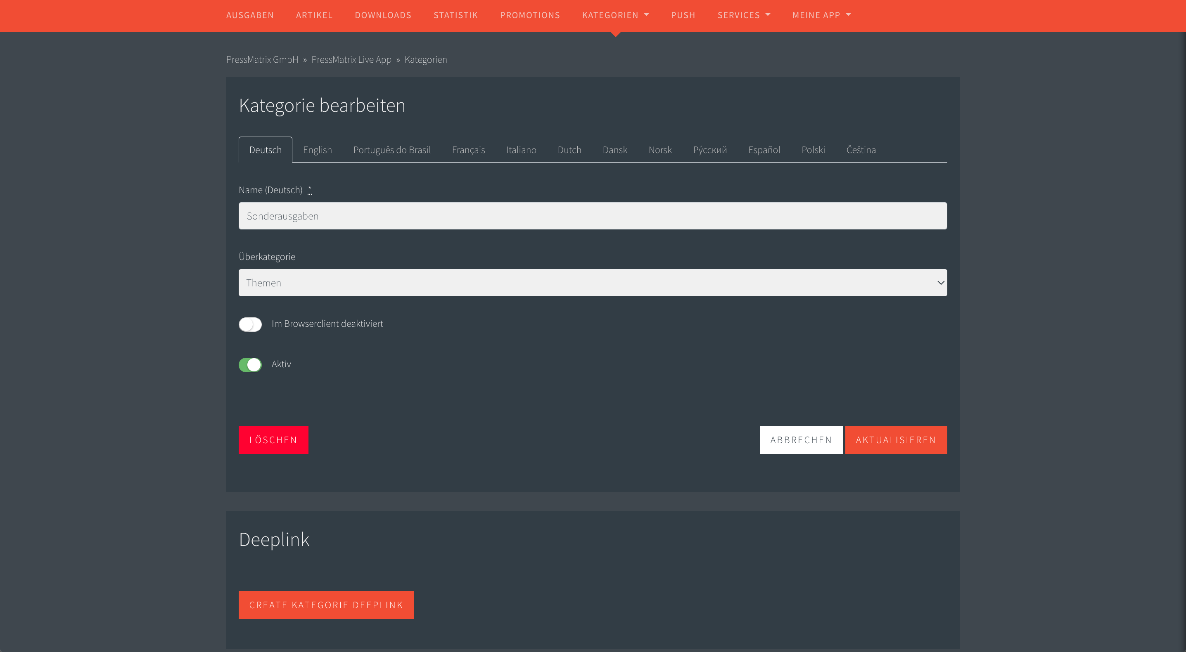Click Create Kategorie Deeplink button
This screenshot has height=652, width=1186.
click(326, 605)
